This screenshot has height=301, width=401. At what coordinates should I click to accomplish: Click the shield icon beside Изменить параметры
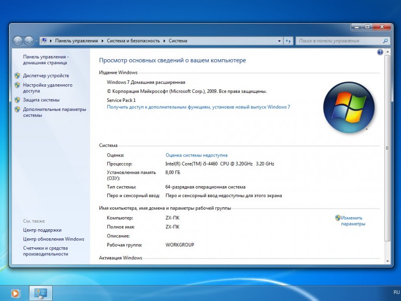pyautogui.click(x=338, y=218)
